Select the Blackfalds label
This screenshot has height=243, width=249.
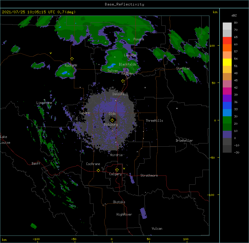tap(127, 64)
